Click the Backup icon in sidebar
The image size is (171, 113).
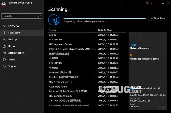pyautogui.click(x=4, y=39)
